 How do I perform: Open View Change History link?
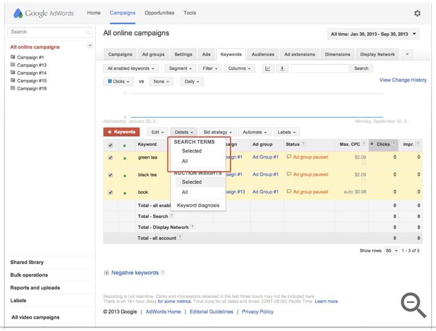(403, 80)
